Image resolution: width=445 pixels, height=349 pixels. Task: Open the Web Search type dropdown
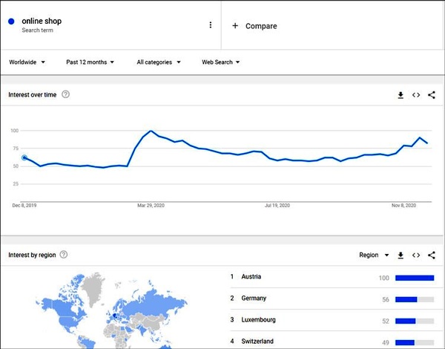click(x=220, y=62)
